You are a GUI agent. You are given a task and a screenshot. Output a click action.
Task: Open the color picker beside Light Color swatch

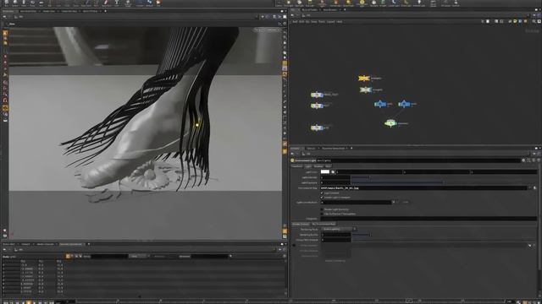pos(333,171)
